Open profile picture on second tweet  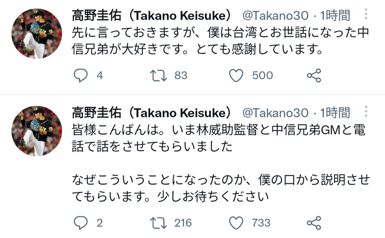point(37,132)
